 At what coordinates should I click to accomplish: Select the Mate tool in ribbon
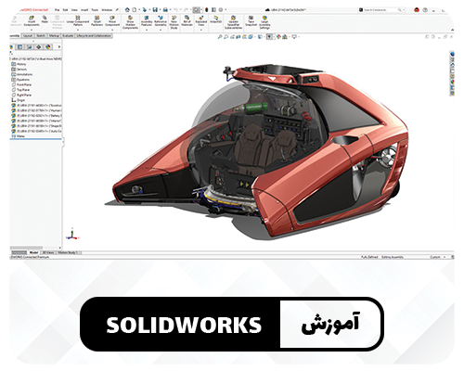45,19
